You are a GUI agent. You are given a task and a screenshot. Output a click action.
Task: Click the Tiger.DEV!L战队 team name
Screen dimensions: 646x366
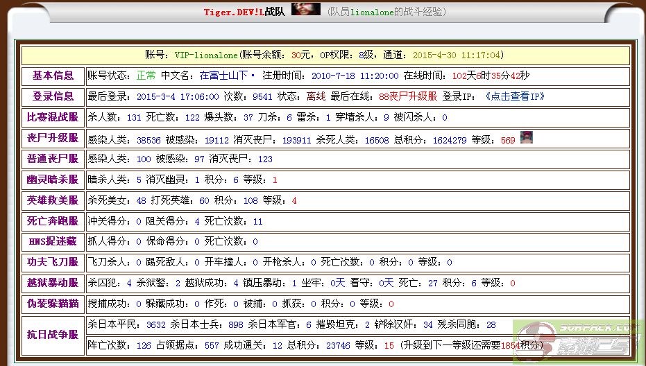pos(244,12)
